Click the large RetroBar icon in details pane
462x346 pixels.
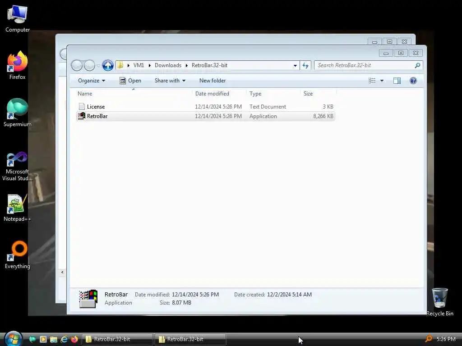pos(88,299)
